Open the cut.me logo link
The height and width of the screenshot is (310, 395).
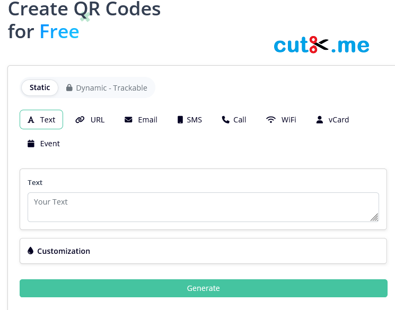(321, 45)
